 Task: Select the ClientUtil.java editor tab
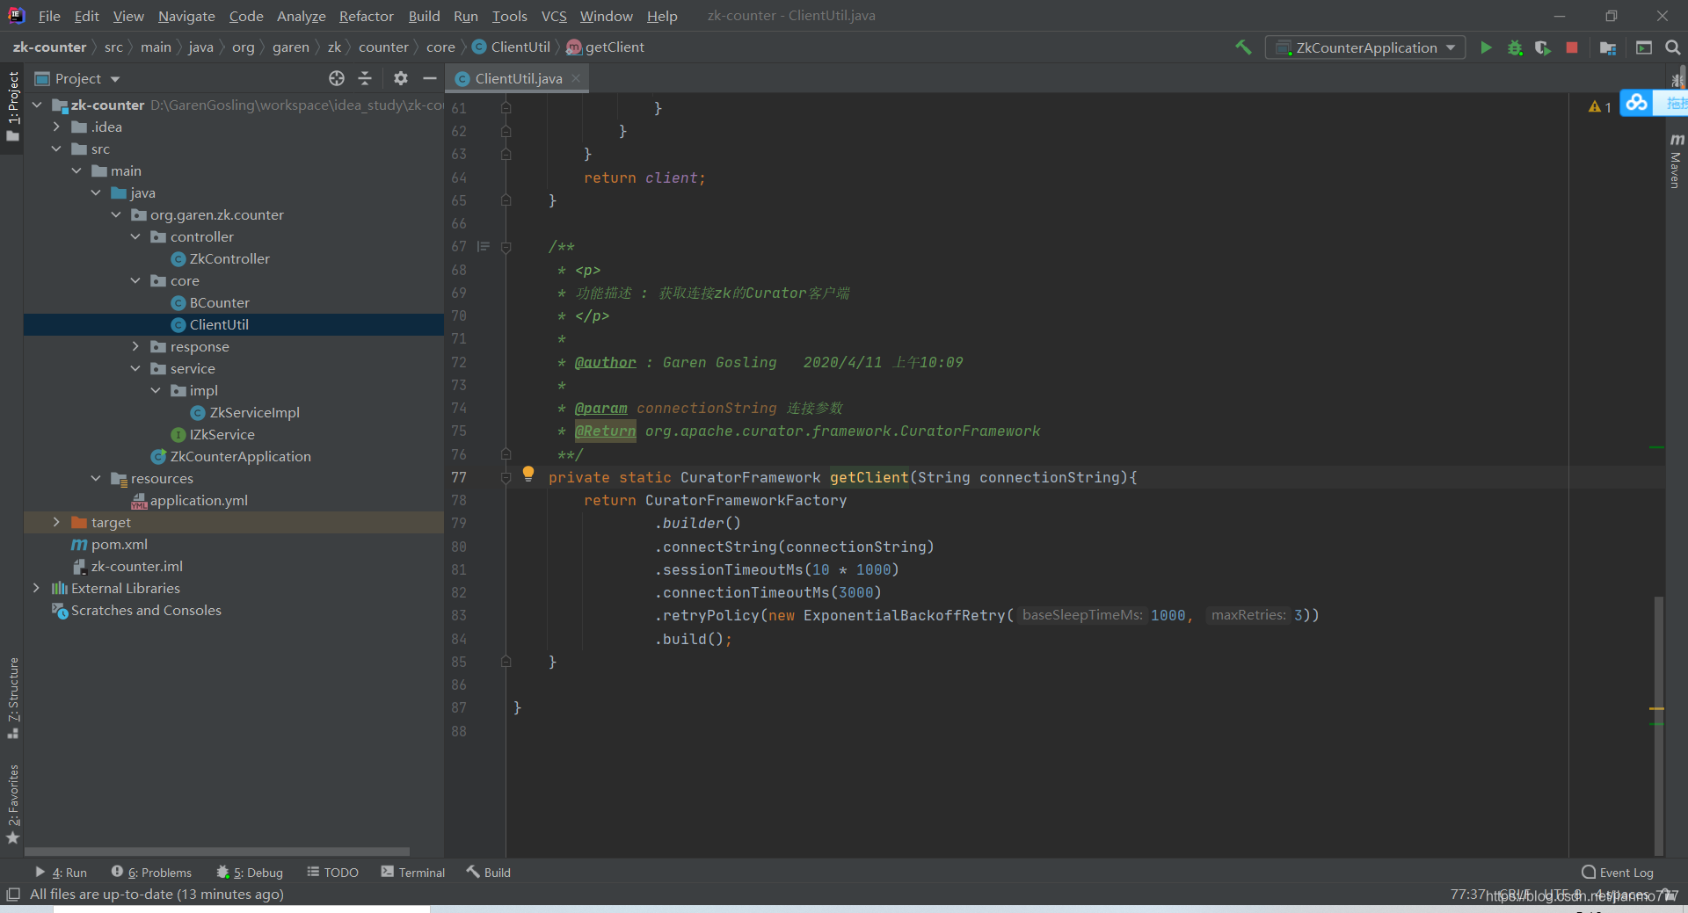pos(518,78)
